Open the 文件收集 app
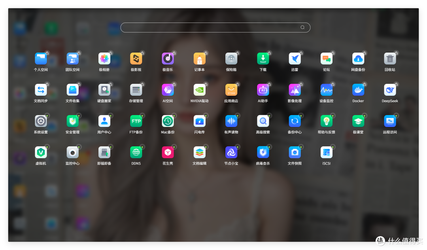The image size is (427, 250). tap(72, 90)
